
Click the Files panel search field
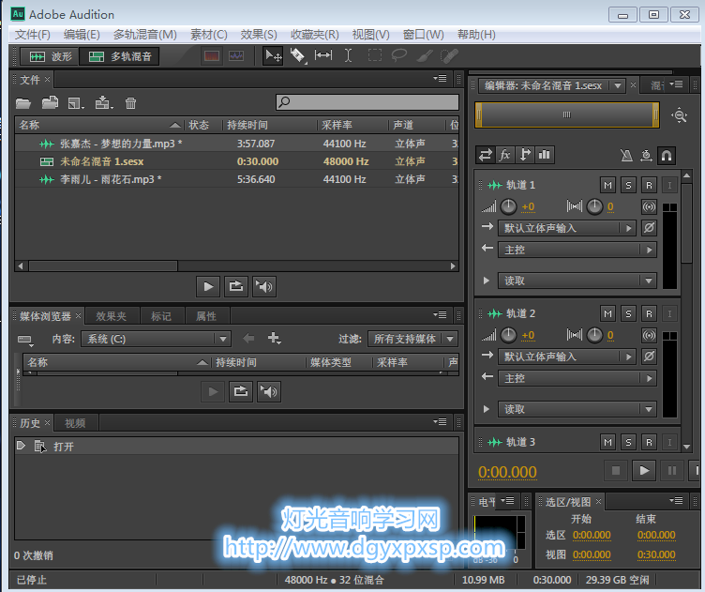point(367,102)
